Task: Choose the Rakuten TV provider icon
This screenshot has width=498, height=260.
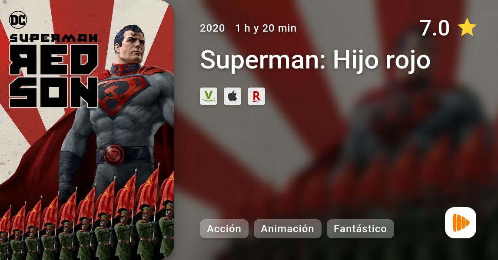Action: [256, 96]
